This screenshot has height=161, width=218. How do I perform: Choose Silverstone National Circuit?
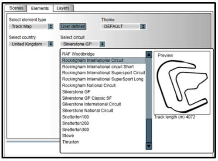103,110
